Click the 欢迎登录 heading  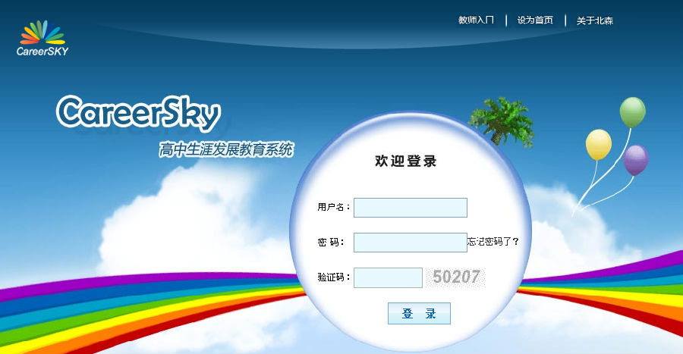[x=405, y=161]
